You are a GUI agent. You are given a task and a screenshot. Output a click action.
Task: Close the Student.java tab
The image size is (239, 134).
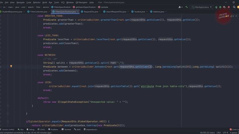(147, 12)
